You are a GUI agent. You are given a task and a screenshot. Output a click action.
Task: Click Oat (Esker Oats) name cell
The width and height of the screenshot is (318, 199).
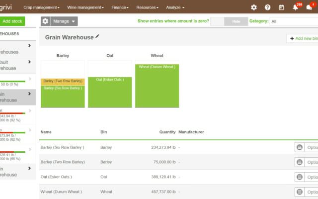pyautogui.click(x=56, y=177)
